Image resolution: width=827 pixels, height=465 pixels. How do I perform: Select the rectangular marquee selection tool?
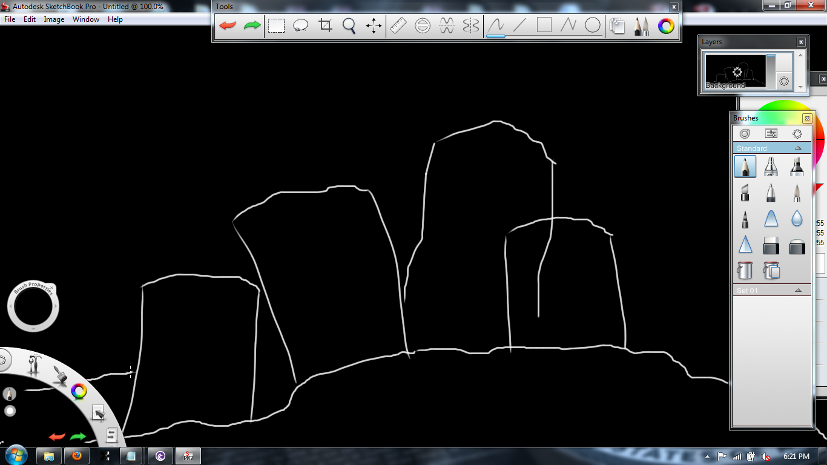277,26
